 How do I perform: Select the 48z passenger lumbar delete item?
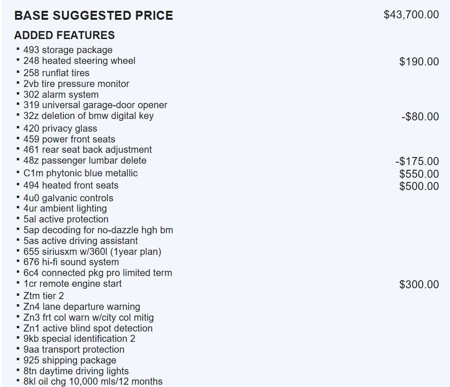(x=85, y=160)
